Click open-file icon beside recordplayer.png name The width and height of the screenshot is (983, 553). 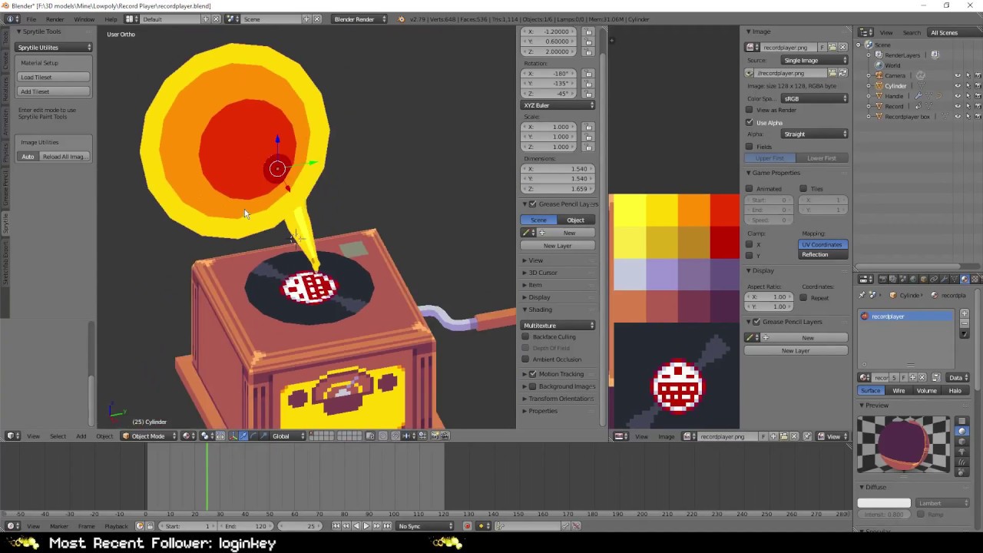click(x=832, y=48)
